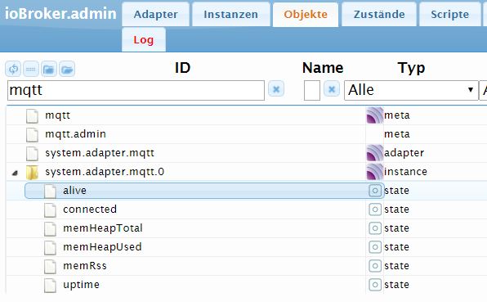Click the document icon beside connected

pos(50,210)
